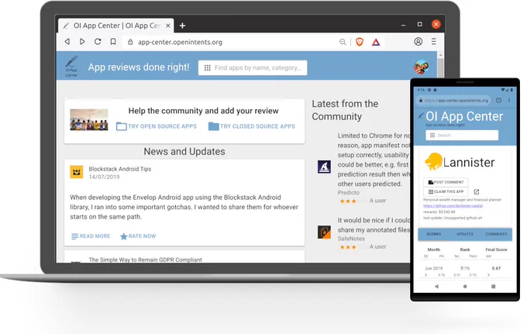Click Try Open Source Apps
527x334 pixels.
point(157,126)
